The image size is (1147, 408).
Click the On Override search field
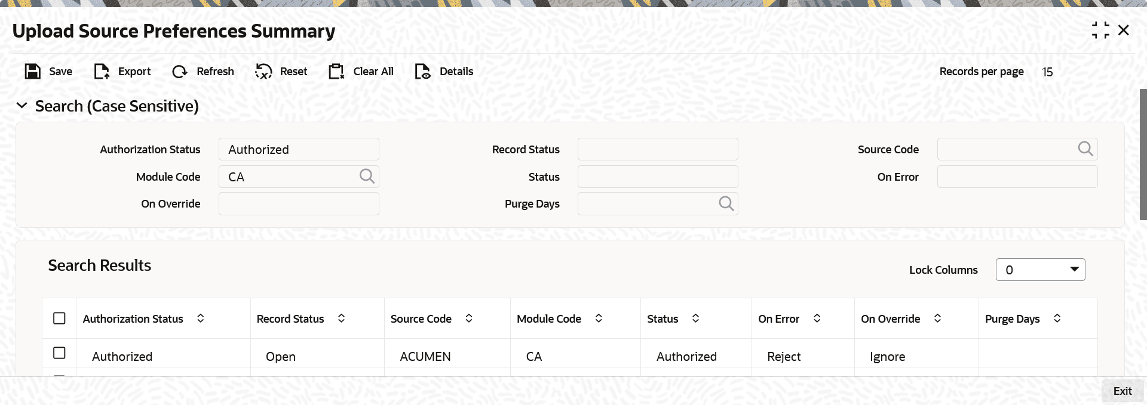(x=299, y=204)
